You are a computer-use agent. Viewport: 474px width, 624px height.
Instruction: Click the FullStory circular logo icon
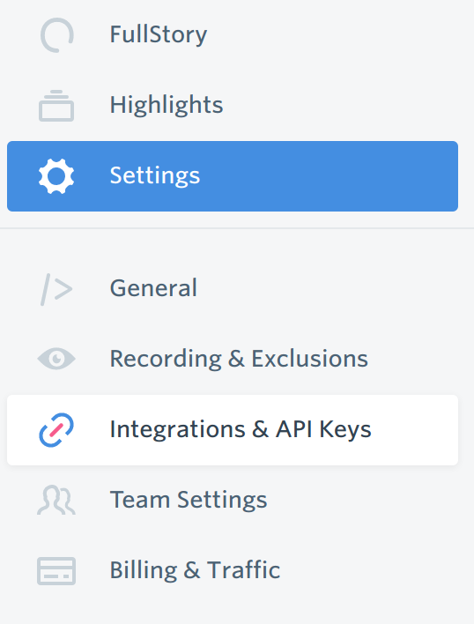[x=57, y=35]
